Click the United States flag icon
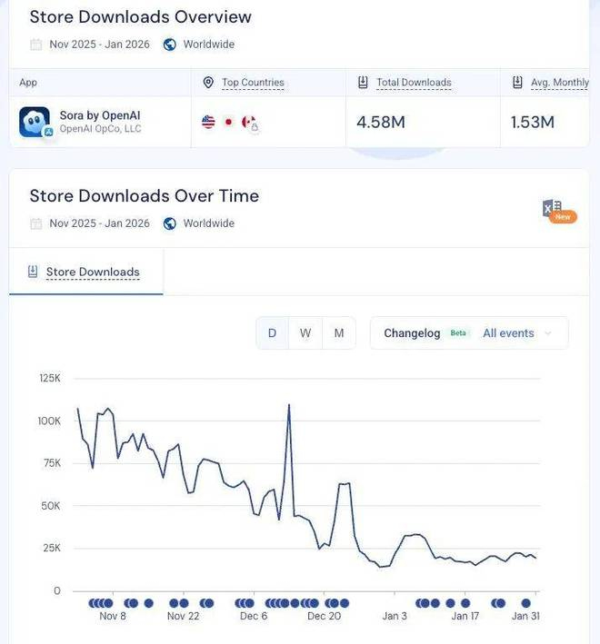This screenshot has width=600, height=644. [x=208, y=122]
